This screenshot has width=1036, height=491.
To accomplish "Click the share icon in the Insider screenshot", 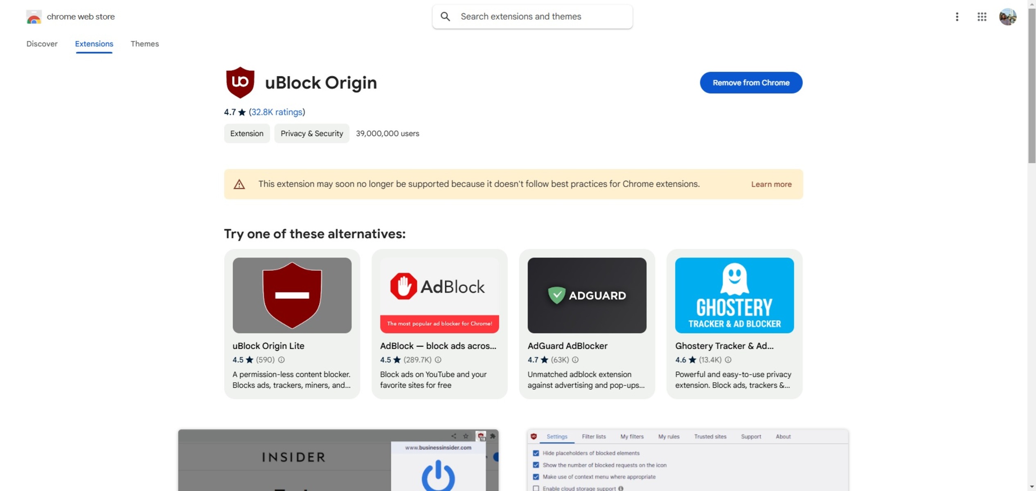I will tap(453, 436).
